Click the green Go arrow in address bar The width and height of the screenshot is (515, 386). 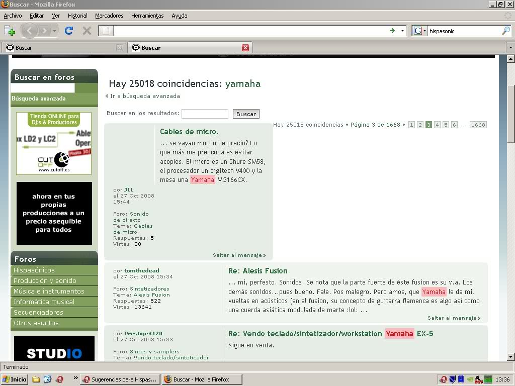coord(392,31)
